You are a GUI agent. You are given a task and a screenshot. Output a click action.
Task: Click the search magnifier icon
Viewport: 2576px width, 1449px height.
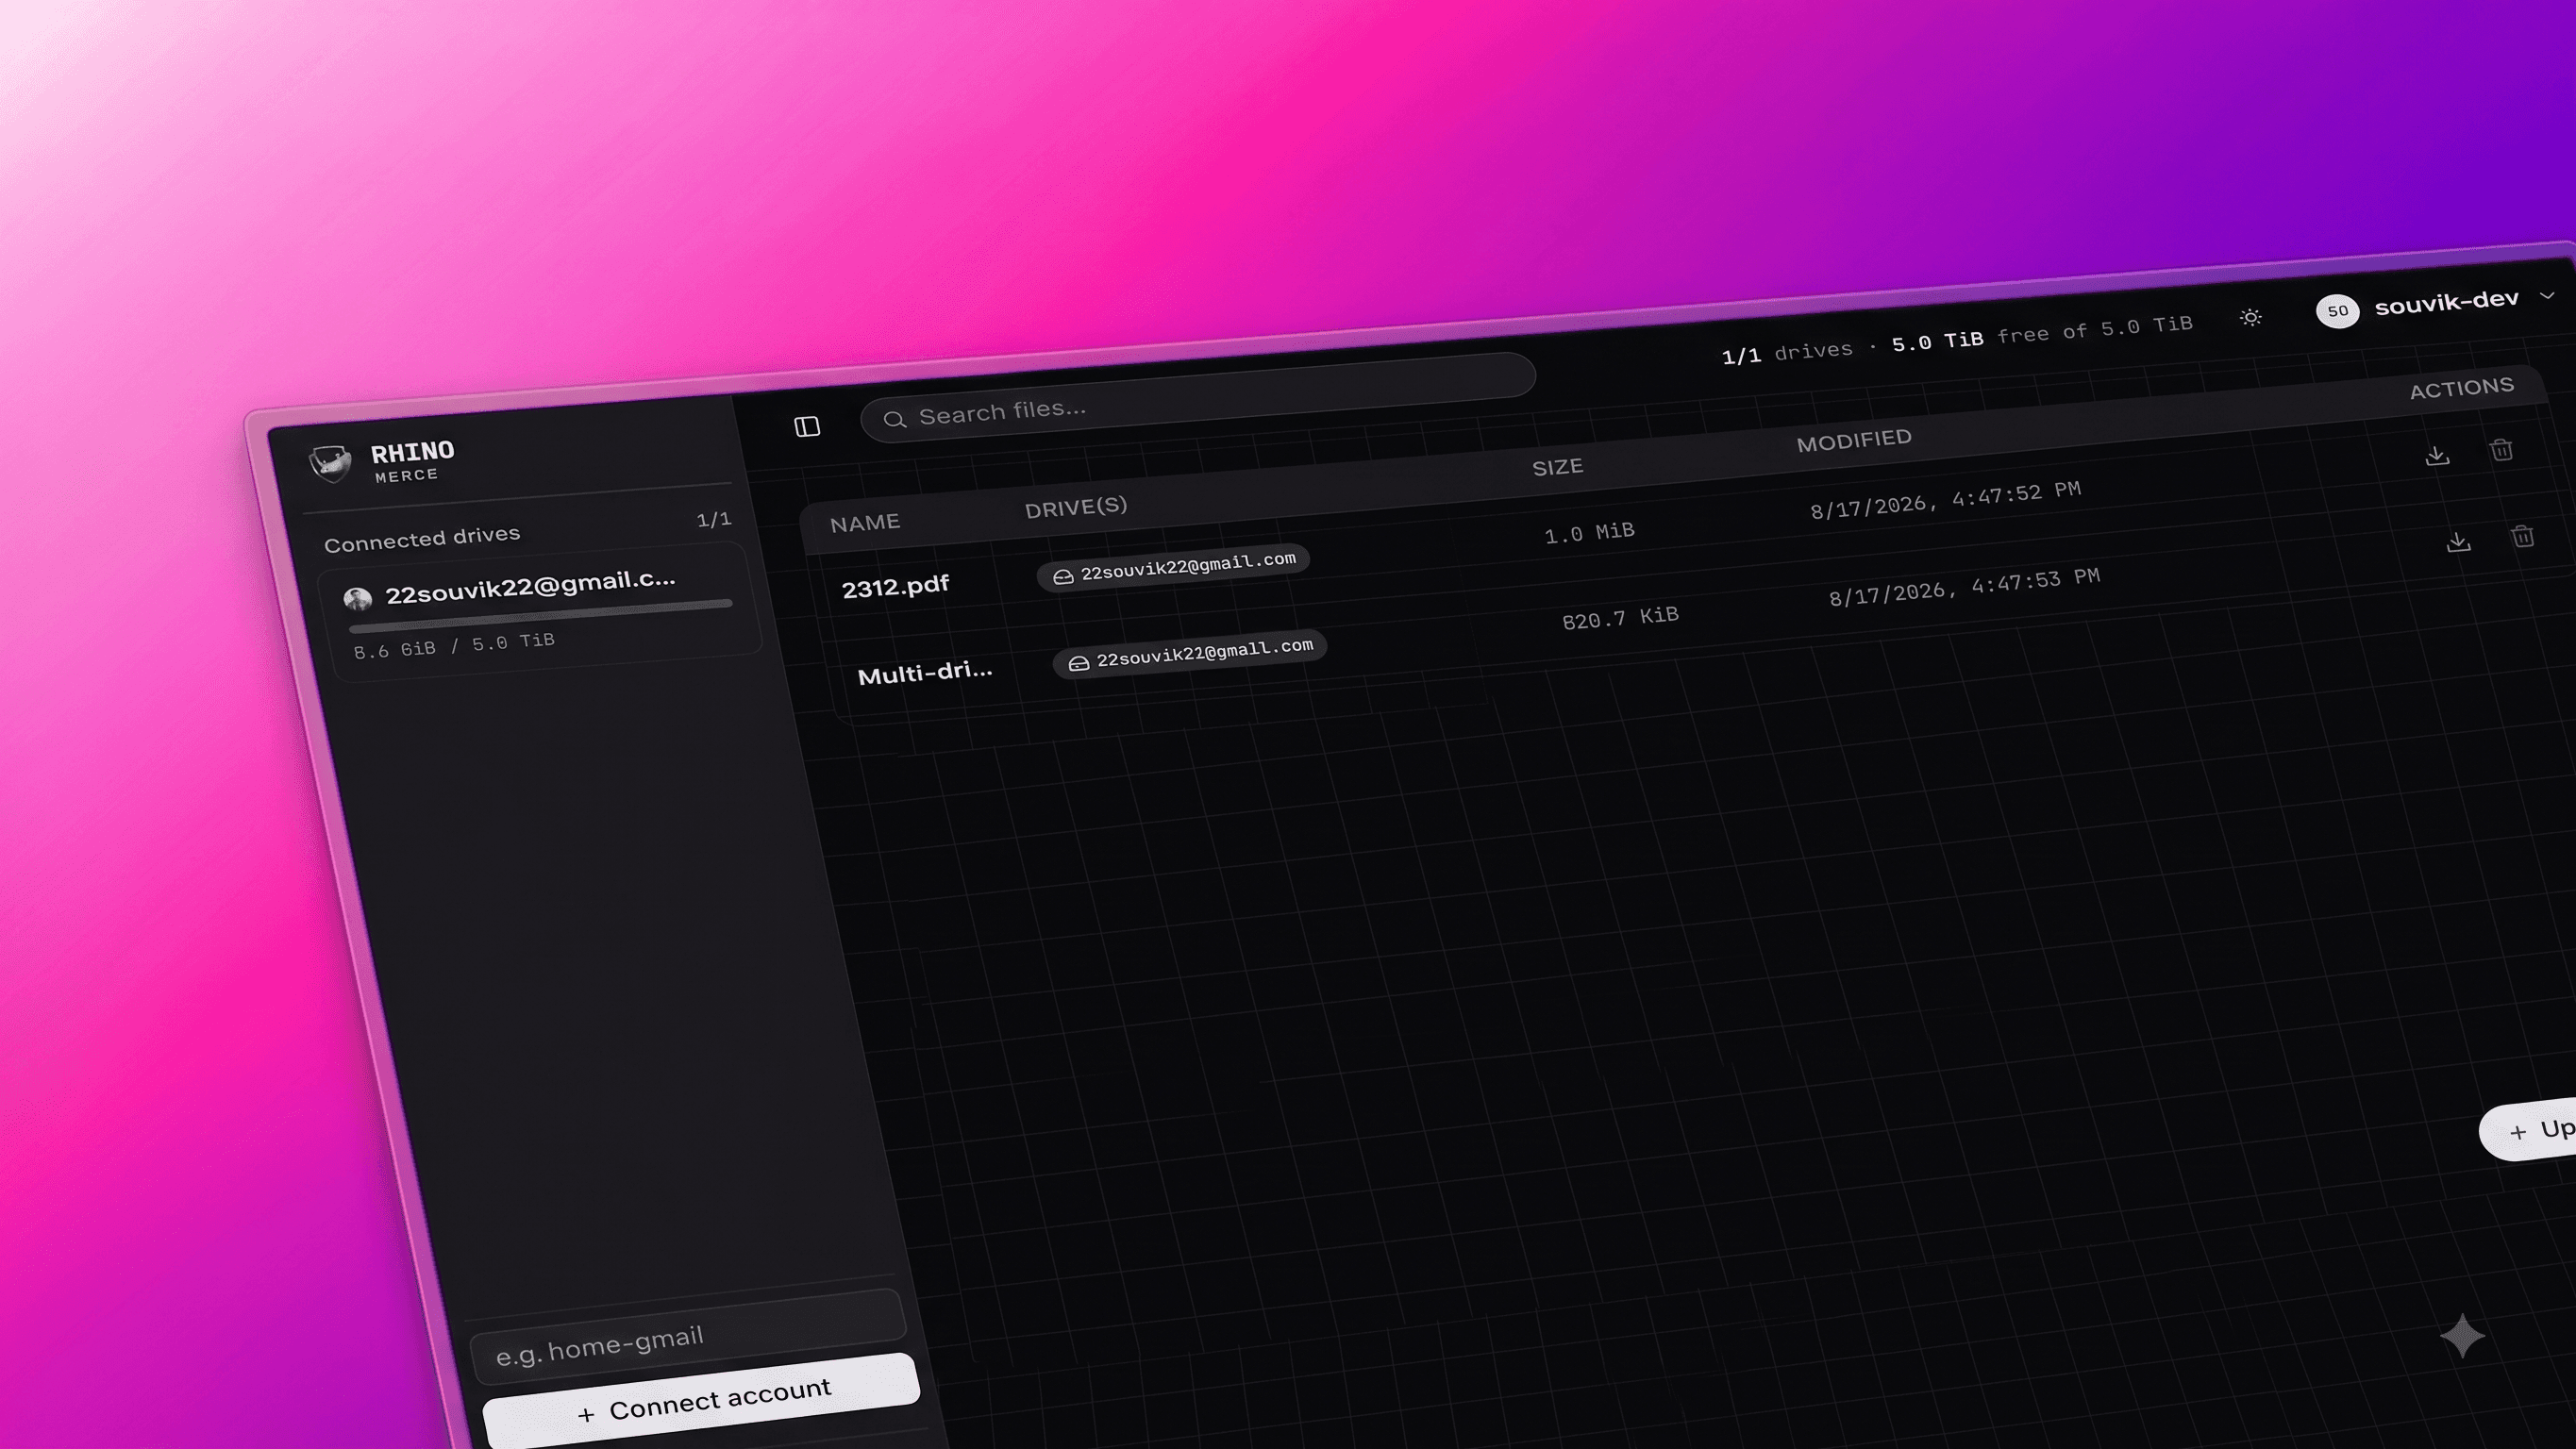tap(894, 419)
